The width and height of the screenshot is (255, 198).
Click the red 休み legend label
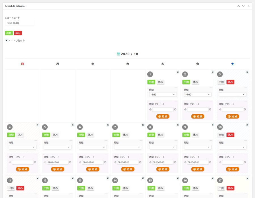click(x=18, y=33)
